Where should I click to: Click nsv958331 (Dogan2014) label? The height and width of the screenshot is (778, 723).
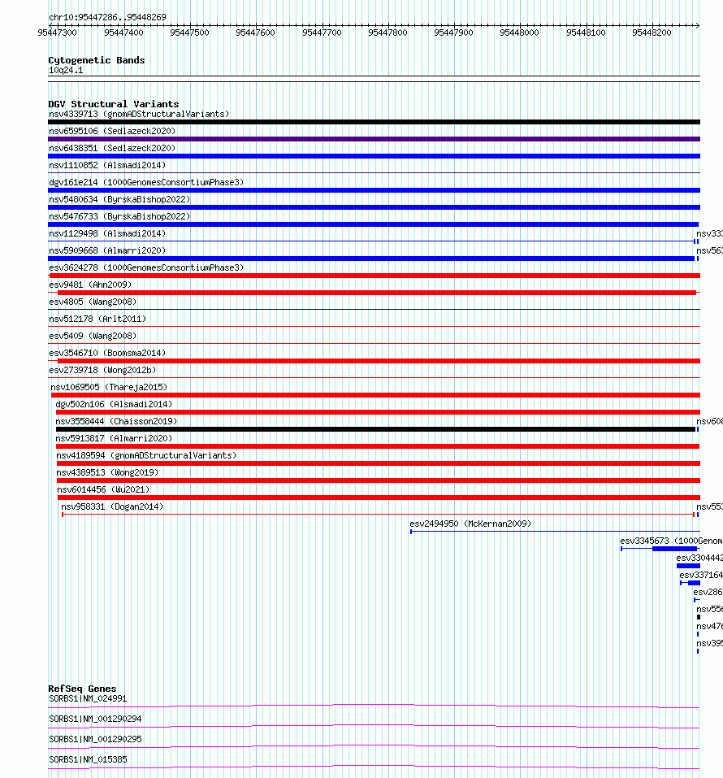tap(112, 506)
